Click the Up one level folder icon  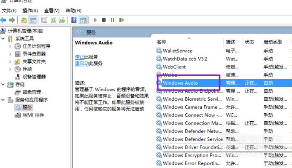(x=24, y=20)
